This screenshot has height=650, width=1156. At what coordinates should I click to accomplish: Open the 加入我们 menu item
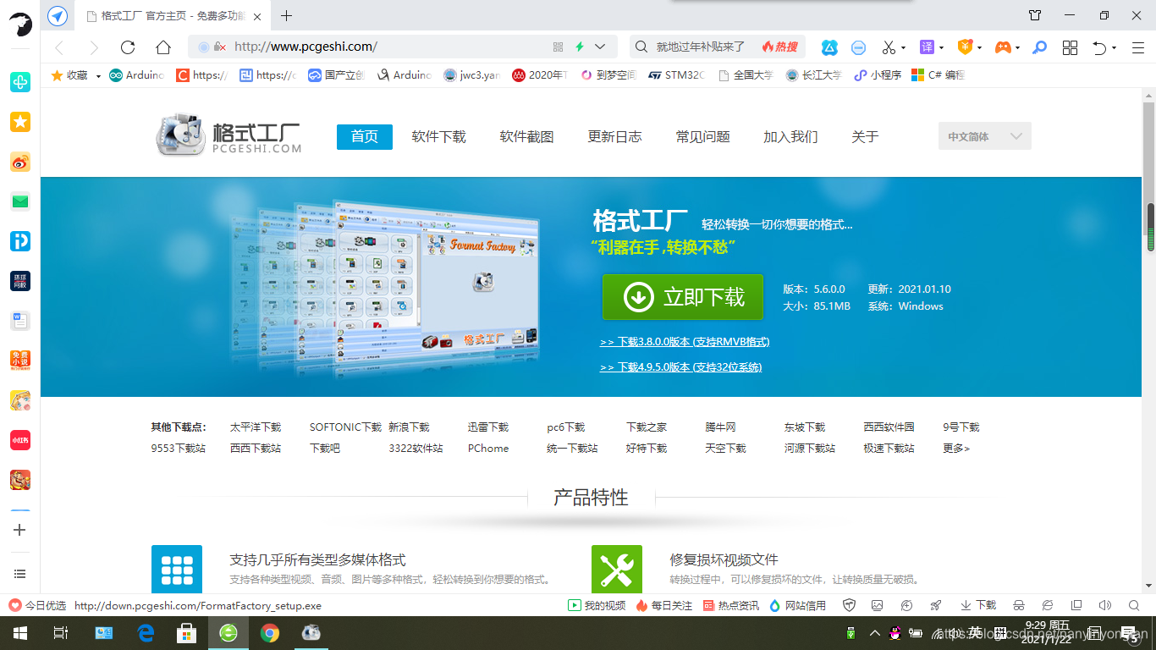[x=790, y=136]
